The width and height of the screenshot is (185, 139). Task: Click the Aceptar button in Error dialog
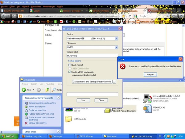pyautogui.click(x=150, y=74)
